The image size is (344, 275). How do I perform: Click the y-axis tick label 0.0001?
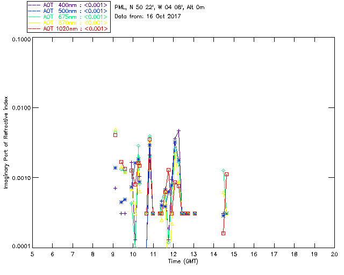click(x=21, y=247)
